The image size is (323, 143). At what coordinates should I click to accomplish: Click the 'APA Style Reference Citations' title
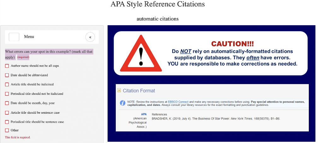point(158,4)
